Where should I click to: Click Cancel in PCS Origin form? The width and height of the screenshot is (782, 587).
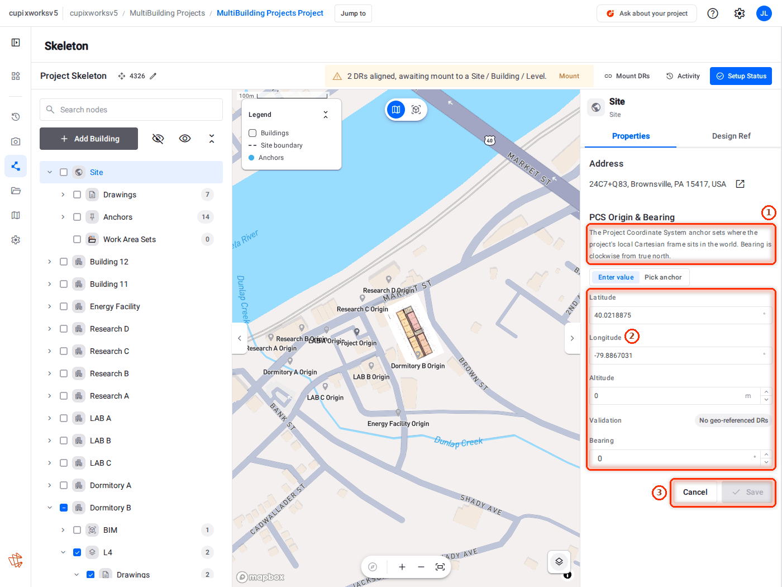tap(695, 492)
